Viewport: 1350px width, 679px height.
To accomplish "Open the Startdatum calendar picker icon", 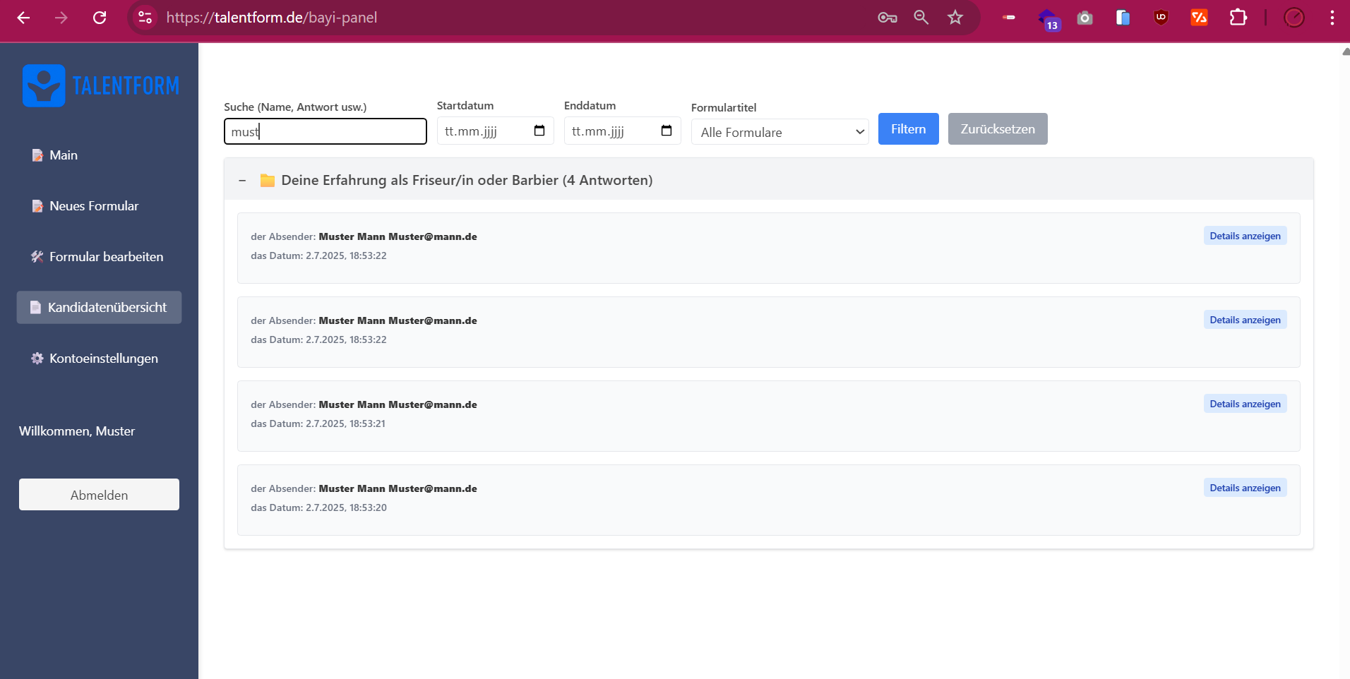I will pyautogui.click(x=539, y=131).
